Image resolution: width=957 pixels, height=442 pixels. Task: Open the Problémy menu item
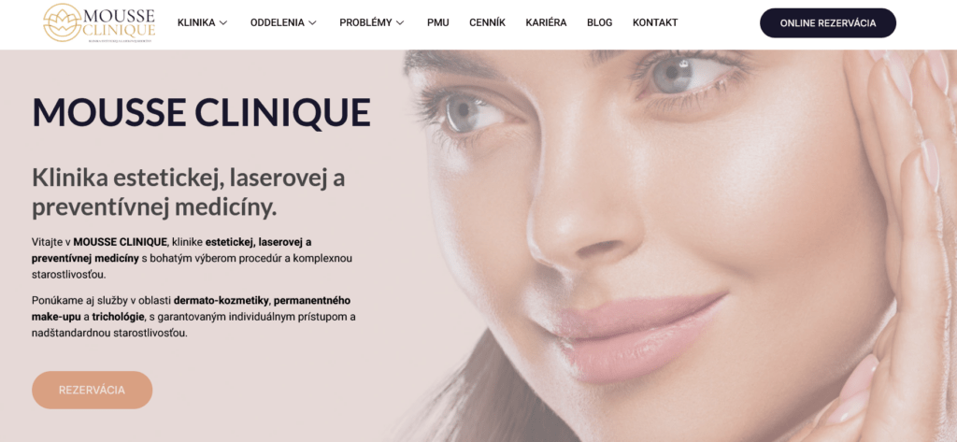(365, 22)
